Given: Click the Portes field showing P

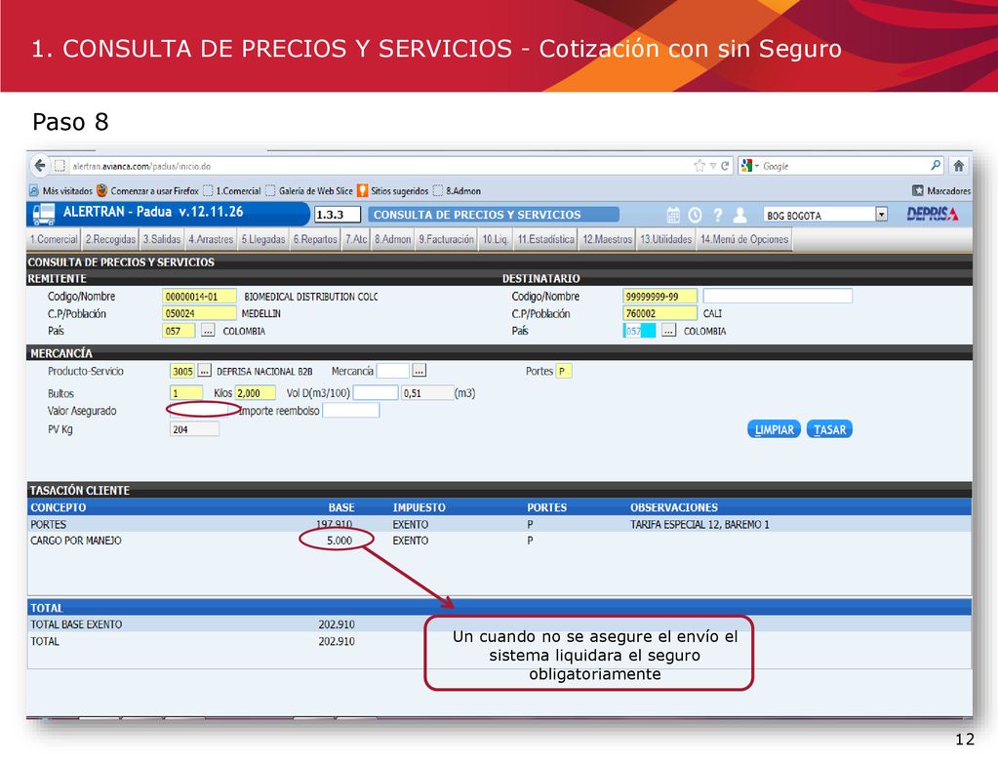Looking at the screenshot, I should (x=564, y=371).
